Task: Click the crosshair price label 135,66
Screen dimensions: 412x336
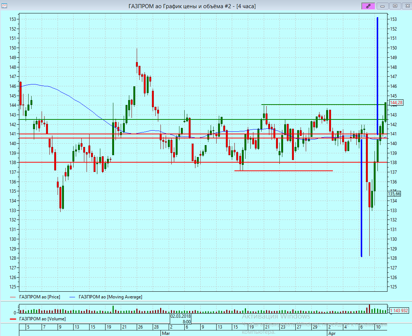Action: click(x=394, y=194)
